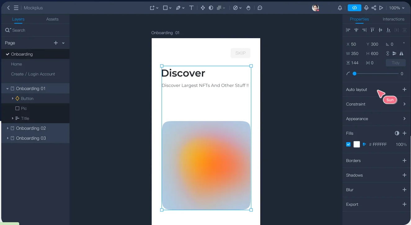Select the Pen tool
411x225 pixels.
pyautogui.click(x=178, y=8)
